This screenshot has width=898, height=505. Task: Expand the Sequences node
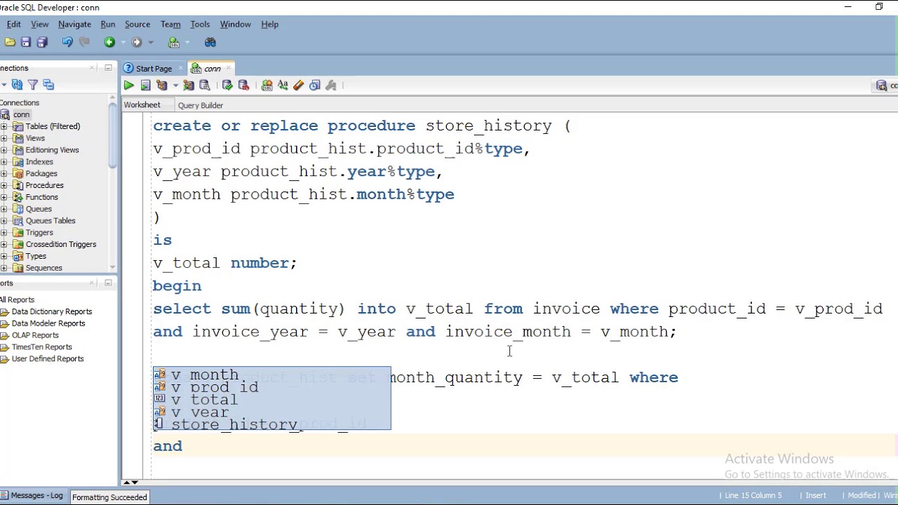click(4, 268)
